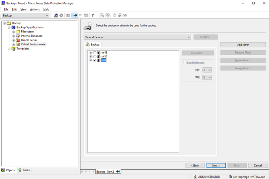Select the Oracle Server tree item
This screenshot has height=179, width=269.
pyautogui.click(x=29, y=40)
